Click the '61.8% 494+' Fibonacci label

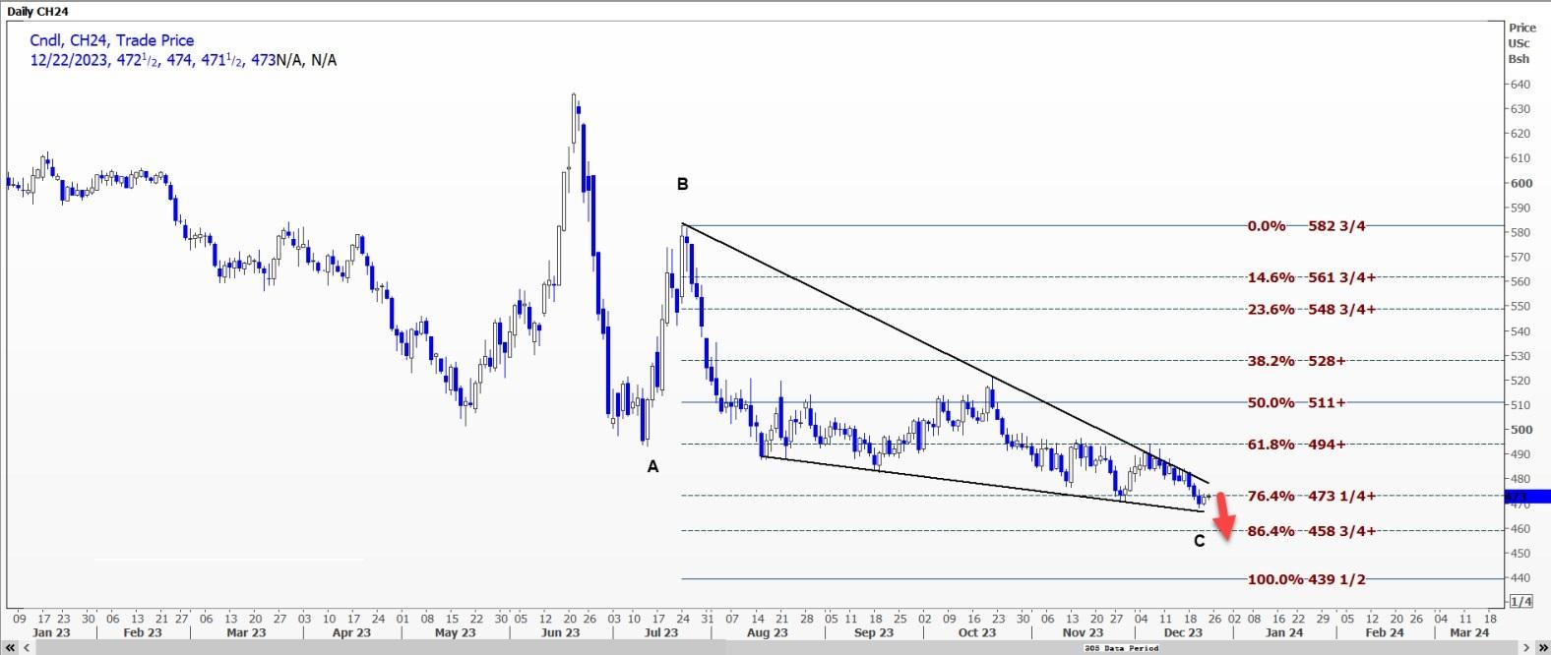click(x=1296, y=445)
